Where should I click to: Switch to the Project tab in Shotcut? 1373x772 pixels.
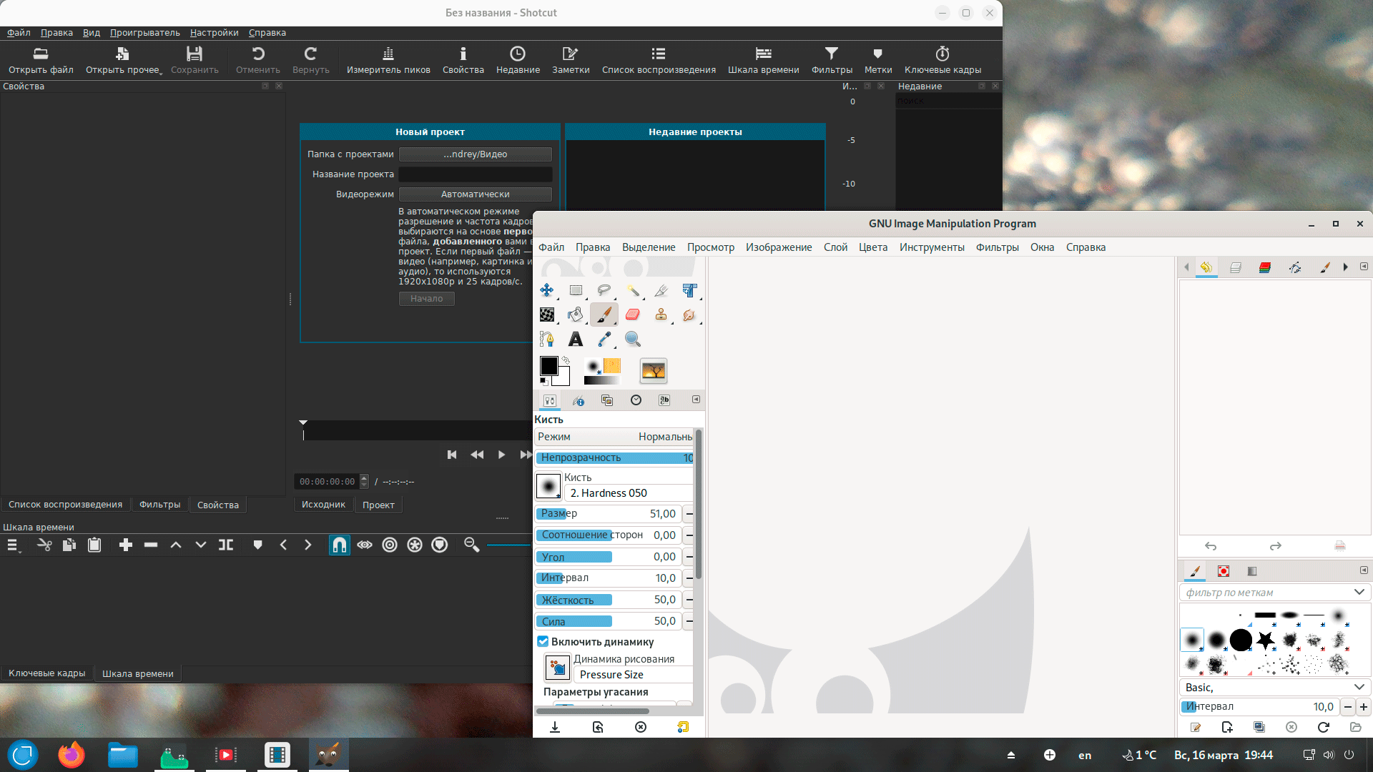point(378,505)
